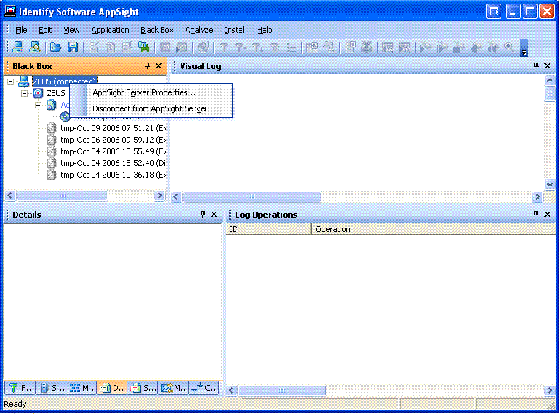
Task: Click Visual Log horizontal scroll left arrow
Action: 176,196
